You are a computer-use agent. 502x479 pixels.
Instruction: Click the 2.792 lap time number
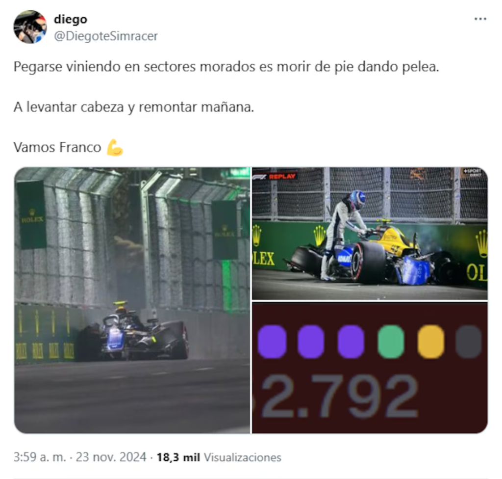point(339,396)
